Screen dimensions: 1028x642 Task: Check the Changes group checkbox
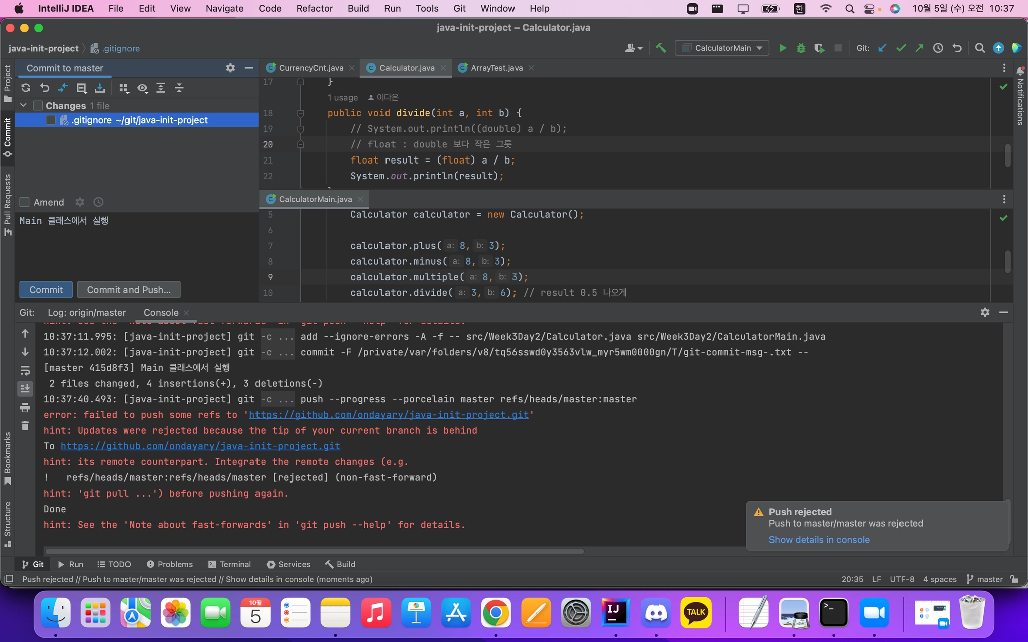pos(38,106)
